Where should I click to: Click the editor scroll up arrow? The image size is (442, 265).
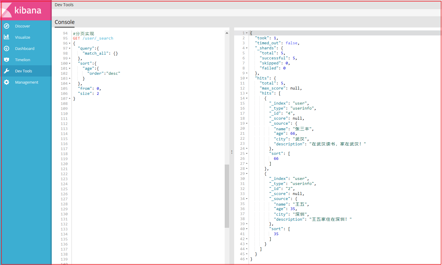tap(227, 33)
